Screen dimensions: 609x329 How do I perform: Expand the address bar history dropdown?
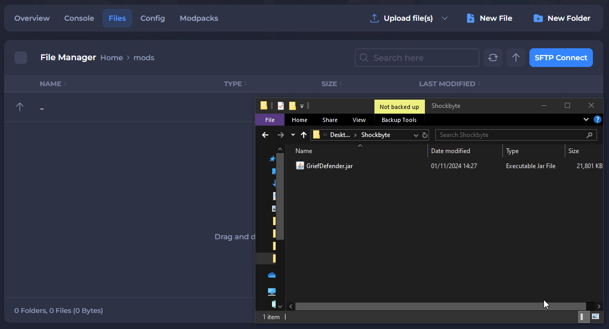pos(416,135)
